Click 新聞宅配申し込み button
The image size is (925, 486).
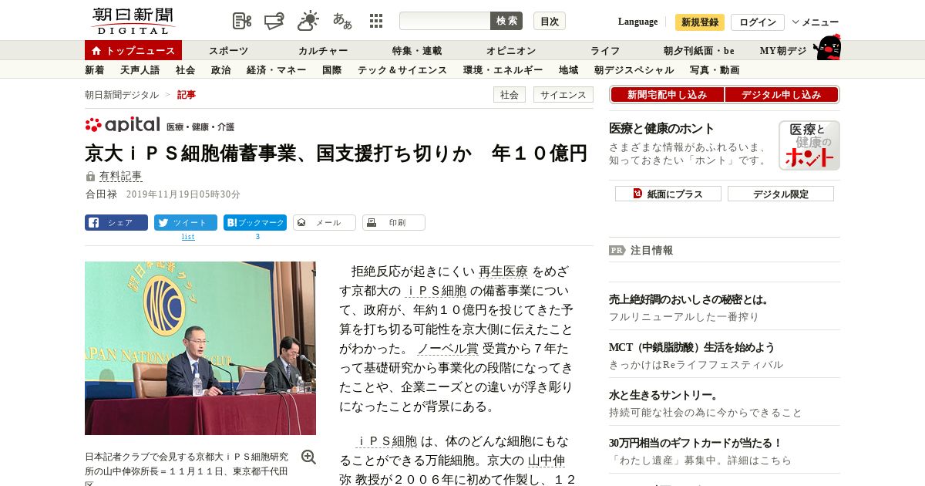(667, 95)
